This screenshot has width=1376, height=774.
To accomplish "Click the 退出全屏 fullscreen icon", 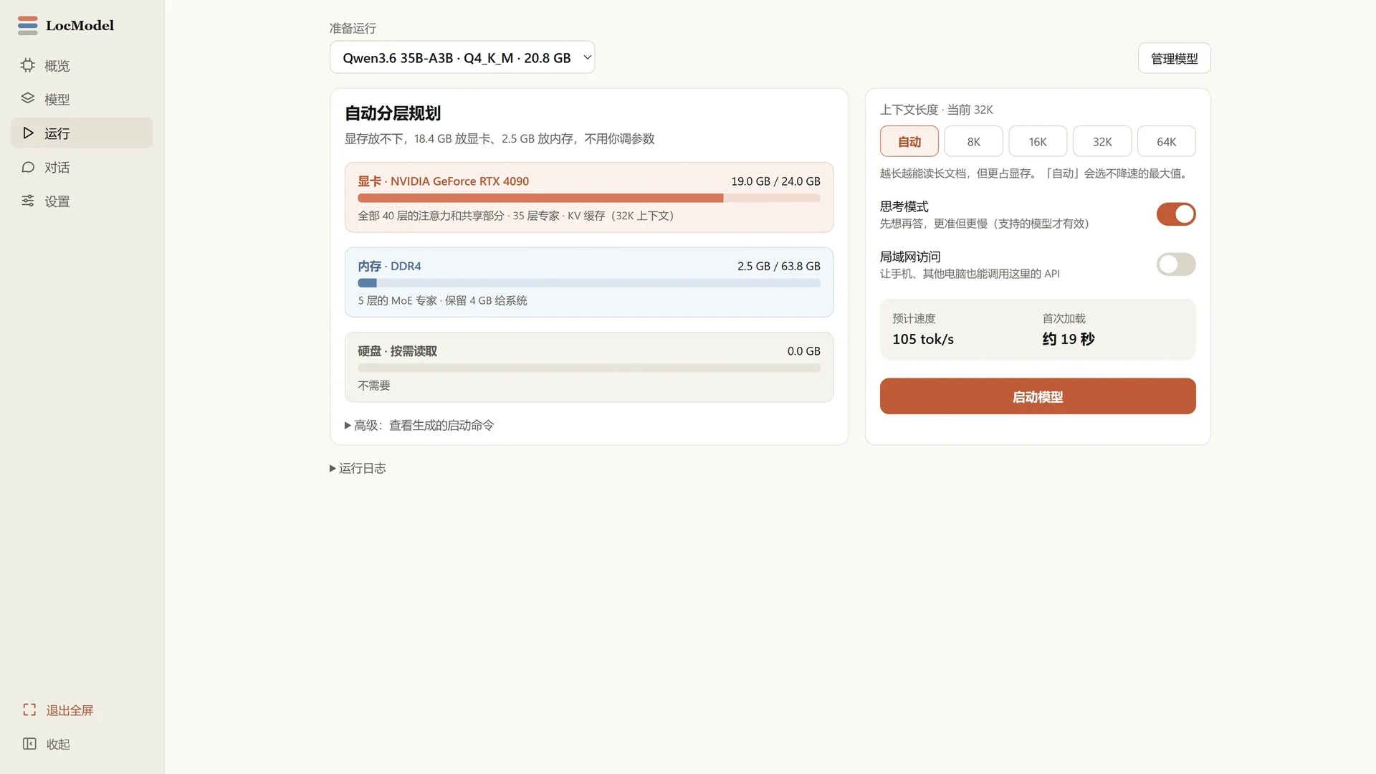I will tap(29, 709).
